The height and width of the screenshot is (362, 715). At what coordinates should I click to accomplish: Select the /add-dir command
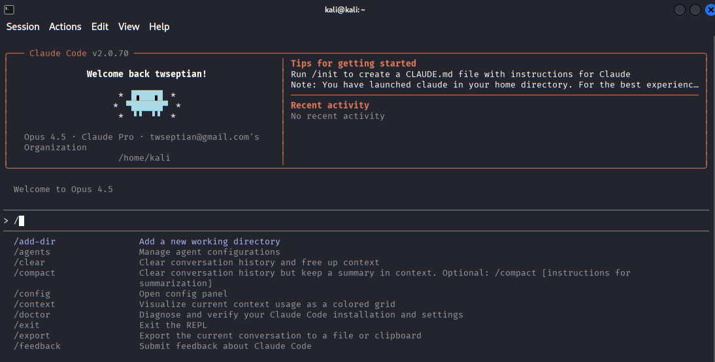(35, 242)
